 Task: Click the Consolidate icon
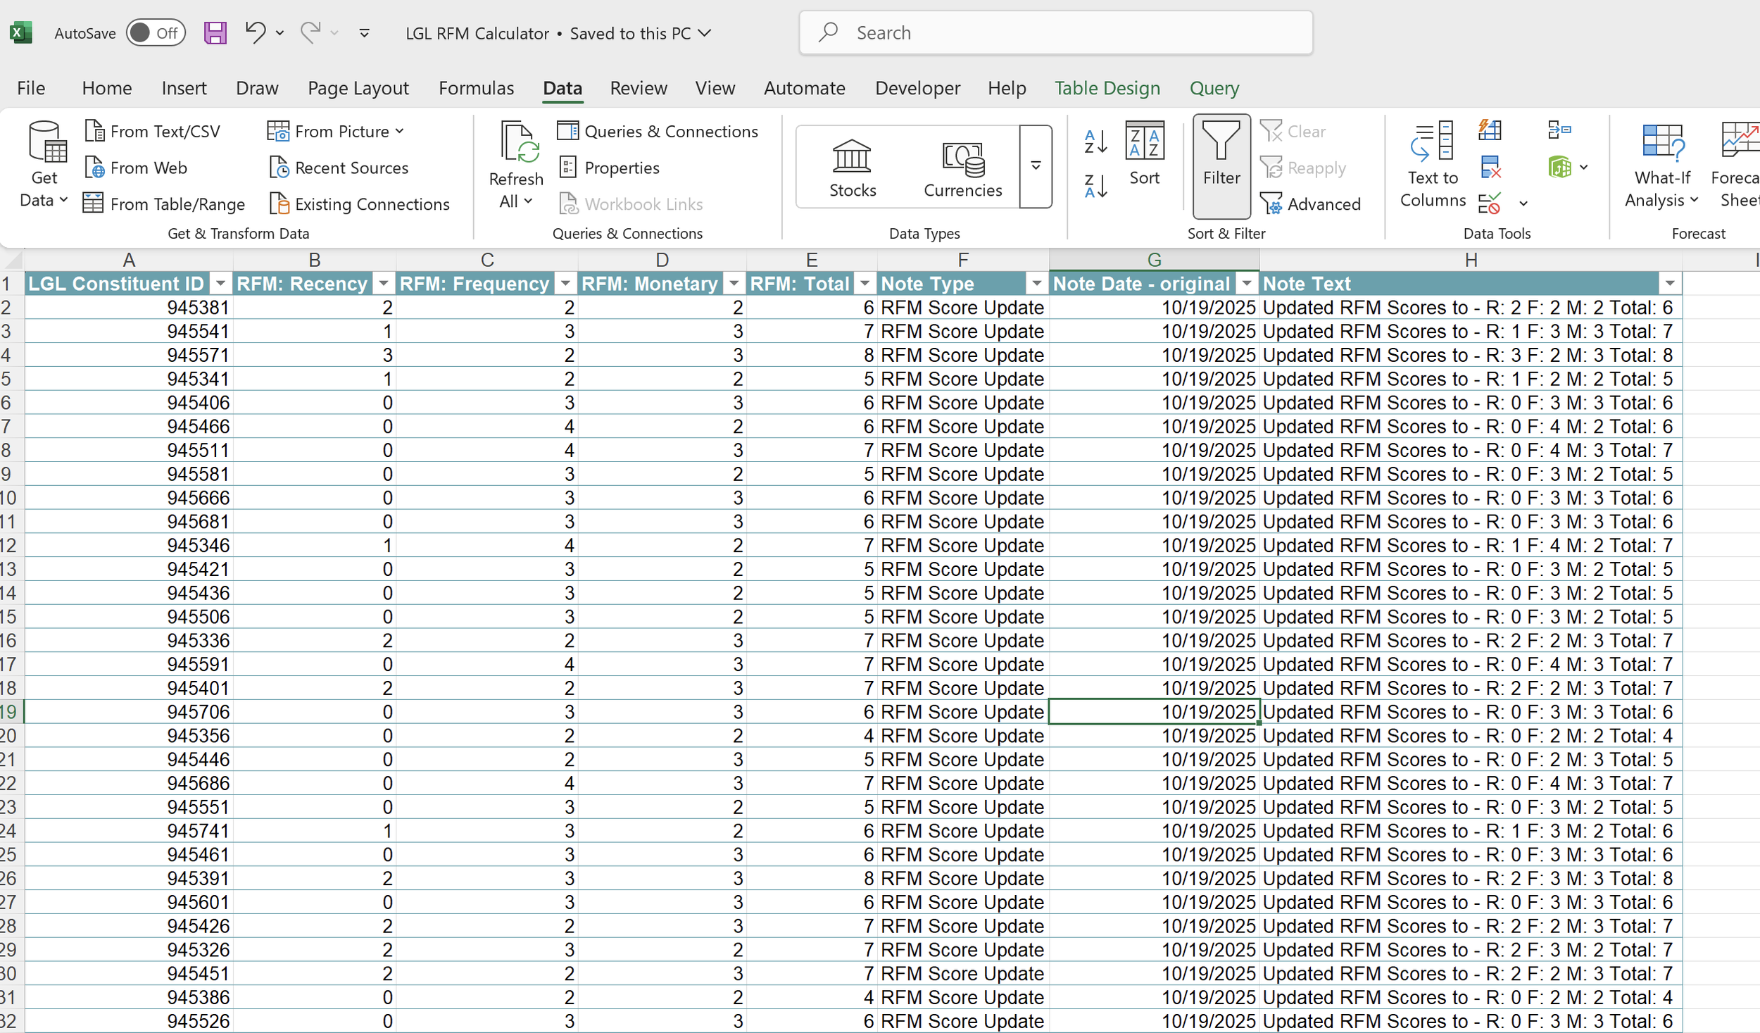1559,130
